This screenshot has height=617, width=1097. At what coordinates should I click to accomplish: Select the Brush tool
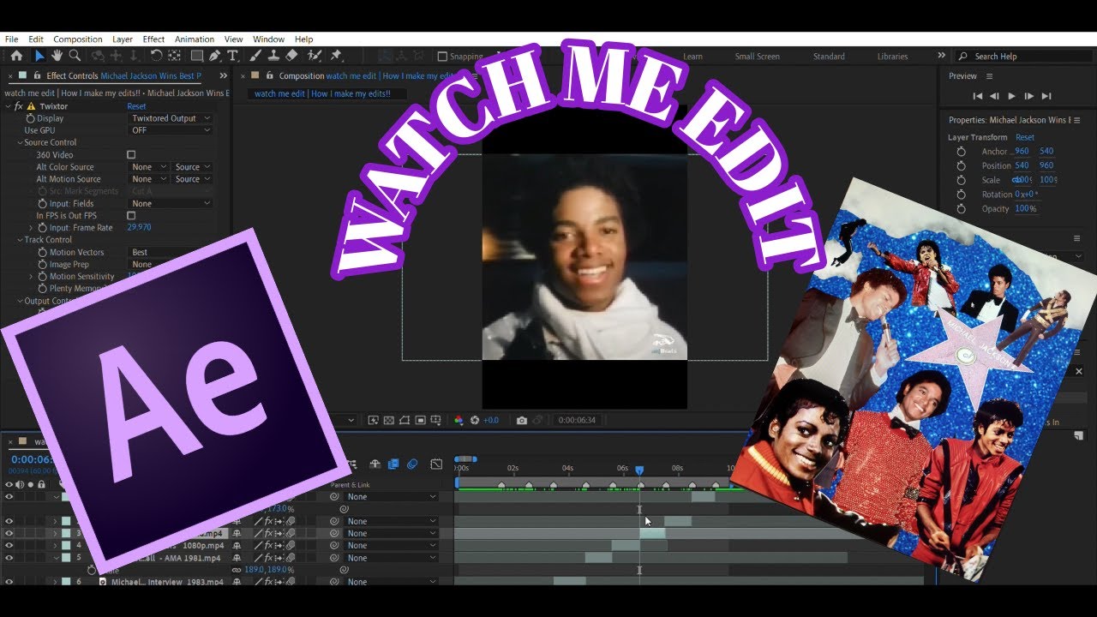tap(255, 56)
